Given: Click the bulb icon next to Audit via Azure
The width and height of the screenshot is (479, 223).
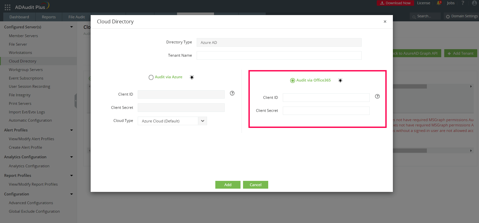Looking at the screenshot, I should click(192, 77).
